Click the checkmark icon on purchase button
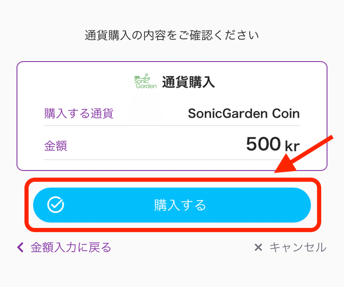 (x=56, y=205)
